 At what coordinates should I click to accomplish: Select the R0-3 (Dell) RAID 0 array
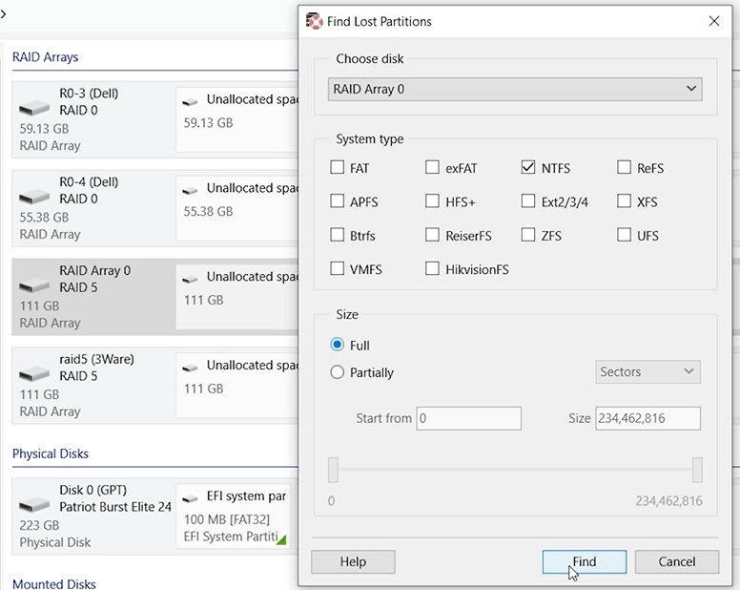pyautogui.click(x=92, y=119)
